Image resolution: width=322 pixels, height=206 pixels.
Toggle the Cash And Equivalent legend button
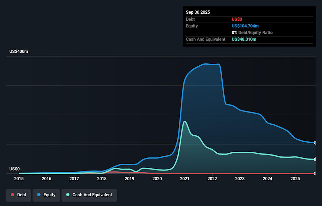pos(89,195)
